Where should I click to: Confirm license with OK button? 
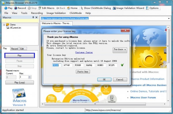pyautogui.click(x=104, y=79)
